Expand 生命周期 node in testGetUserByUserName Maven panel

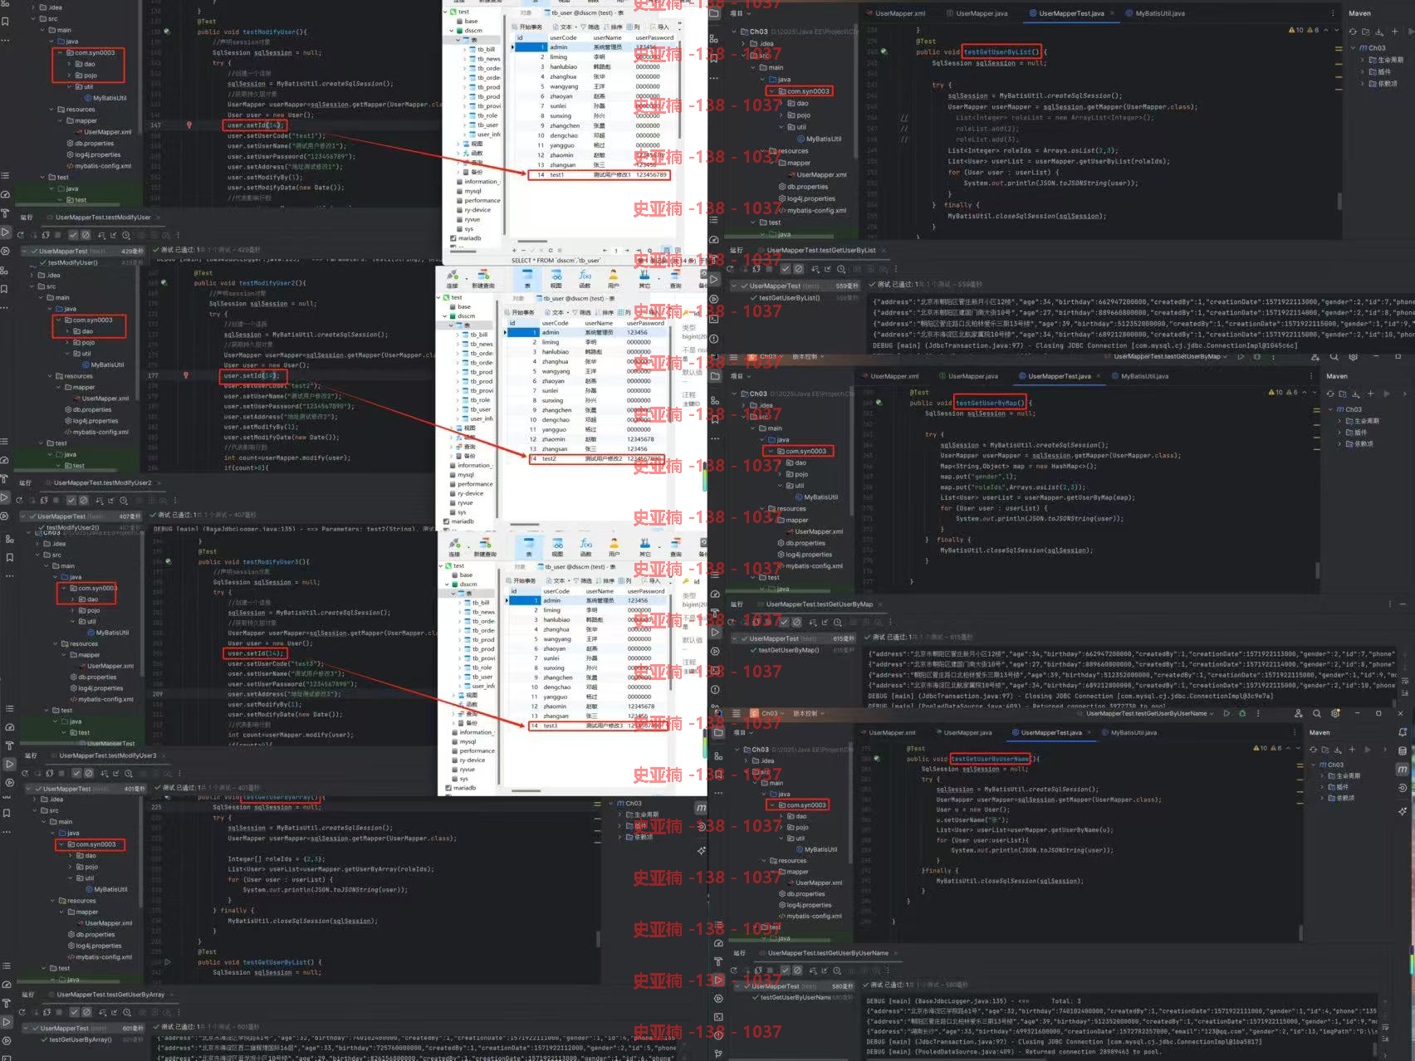tap(1323, 775)
